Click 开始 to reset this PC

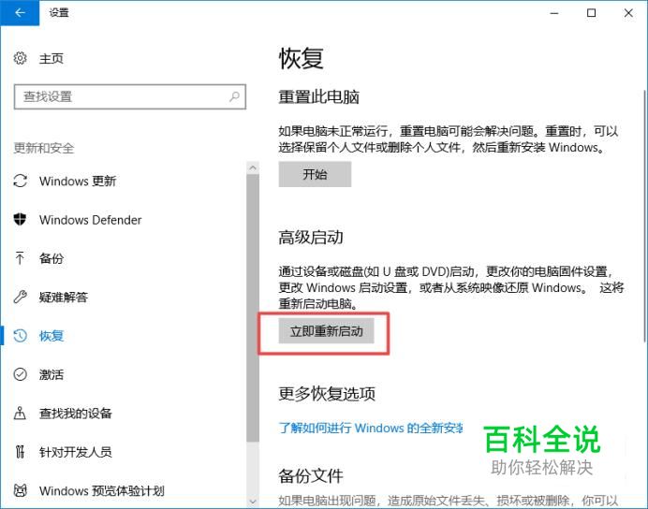[x=315, y=174]
